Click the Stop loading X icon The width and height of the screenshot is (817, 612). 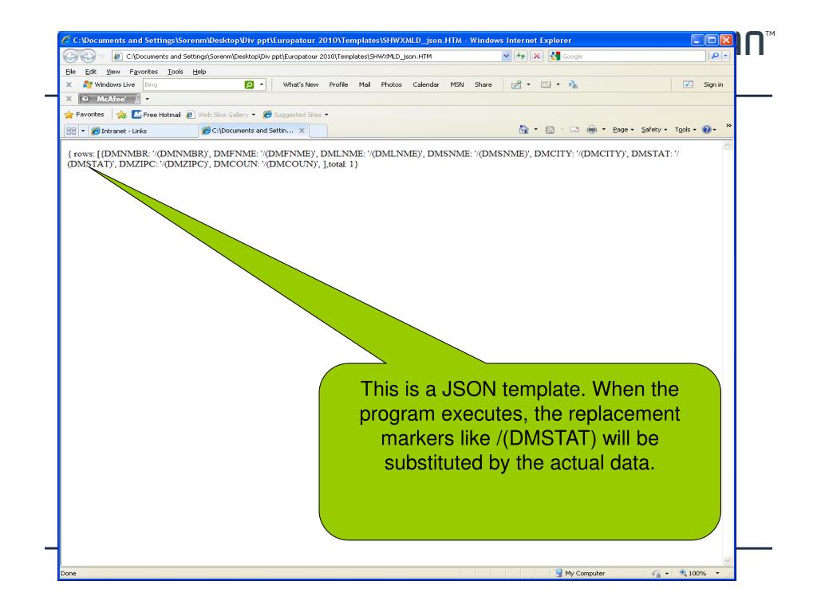(x=536, y=57)
